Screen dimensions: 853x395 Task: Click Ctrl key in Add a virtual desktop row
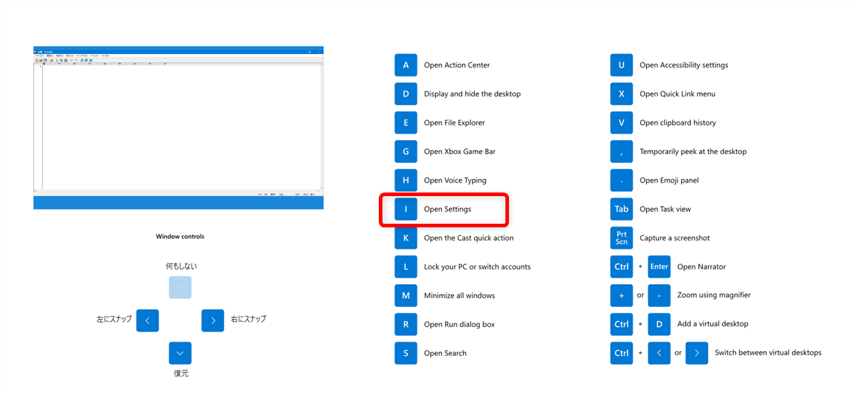pyautogui.click(x=621, y=324)
